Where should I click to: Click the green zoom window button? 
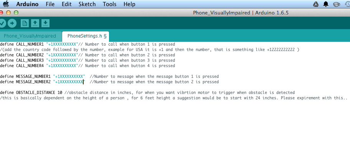(16, 13)
